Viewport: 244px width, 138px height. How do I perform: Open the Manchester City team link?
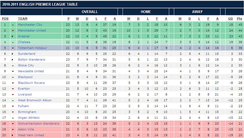(x=30, y=25)
